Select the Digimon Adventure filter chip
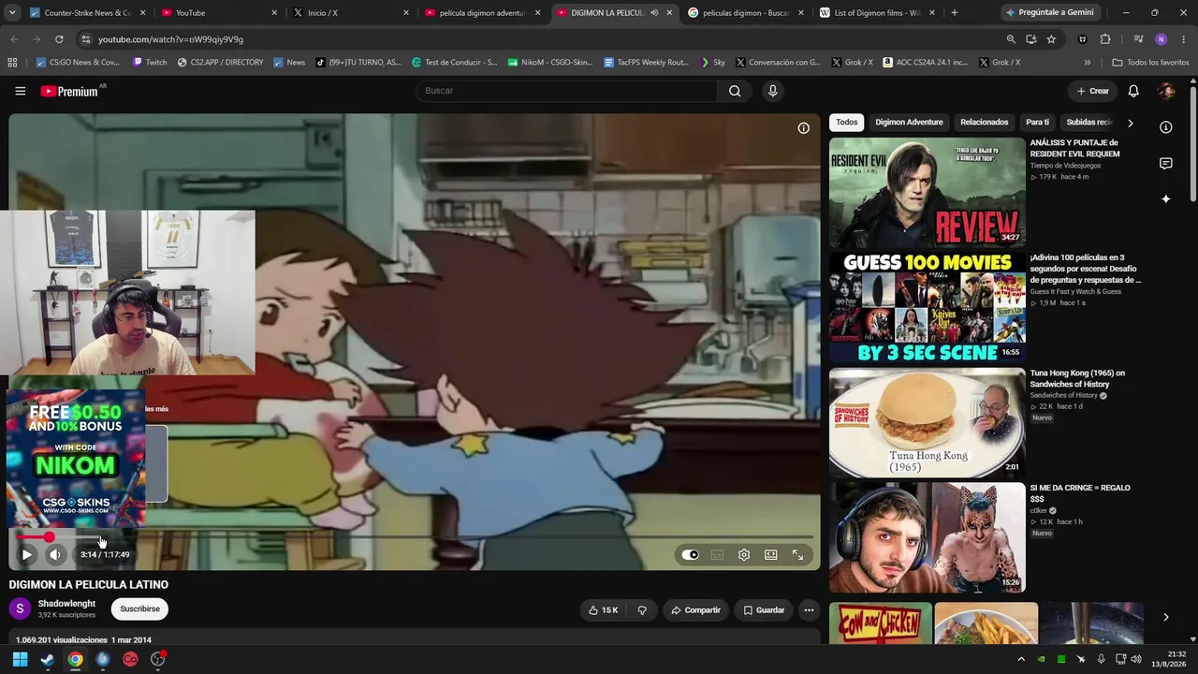1198x674 pixels. [x=909, y=123]
